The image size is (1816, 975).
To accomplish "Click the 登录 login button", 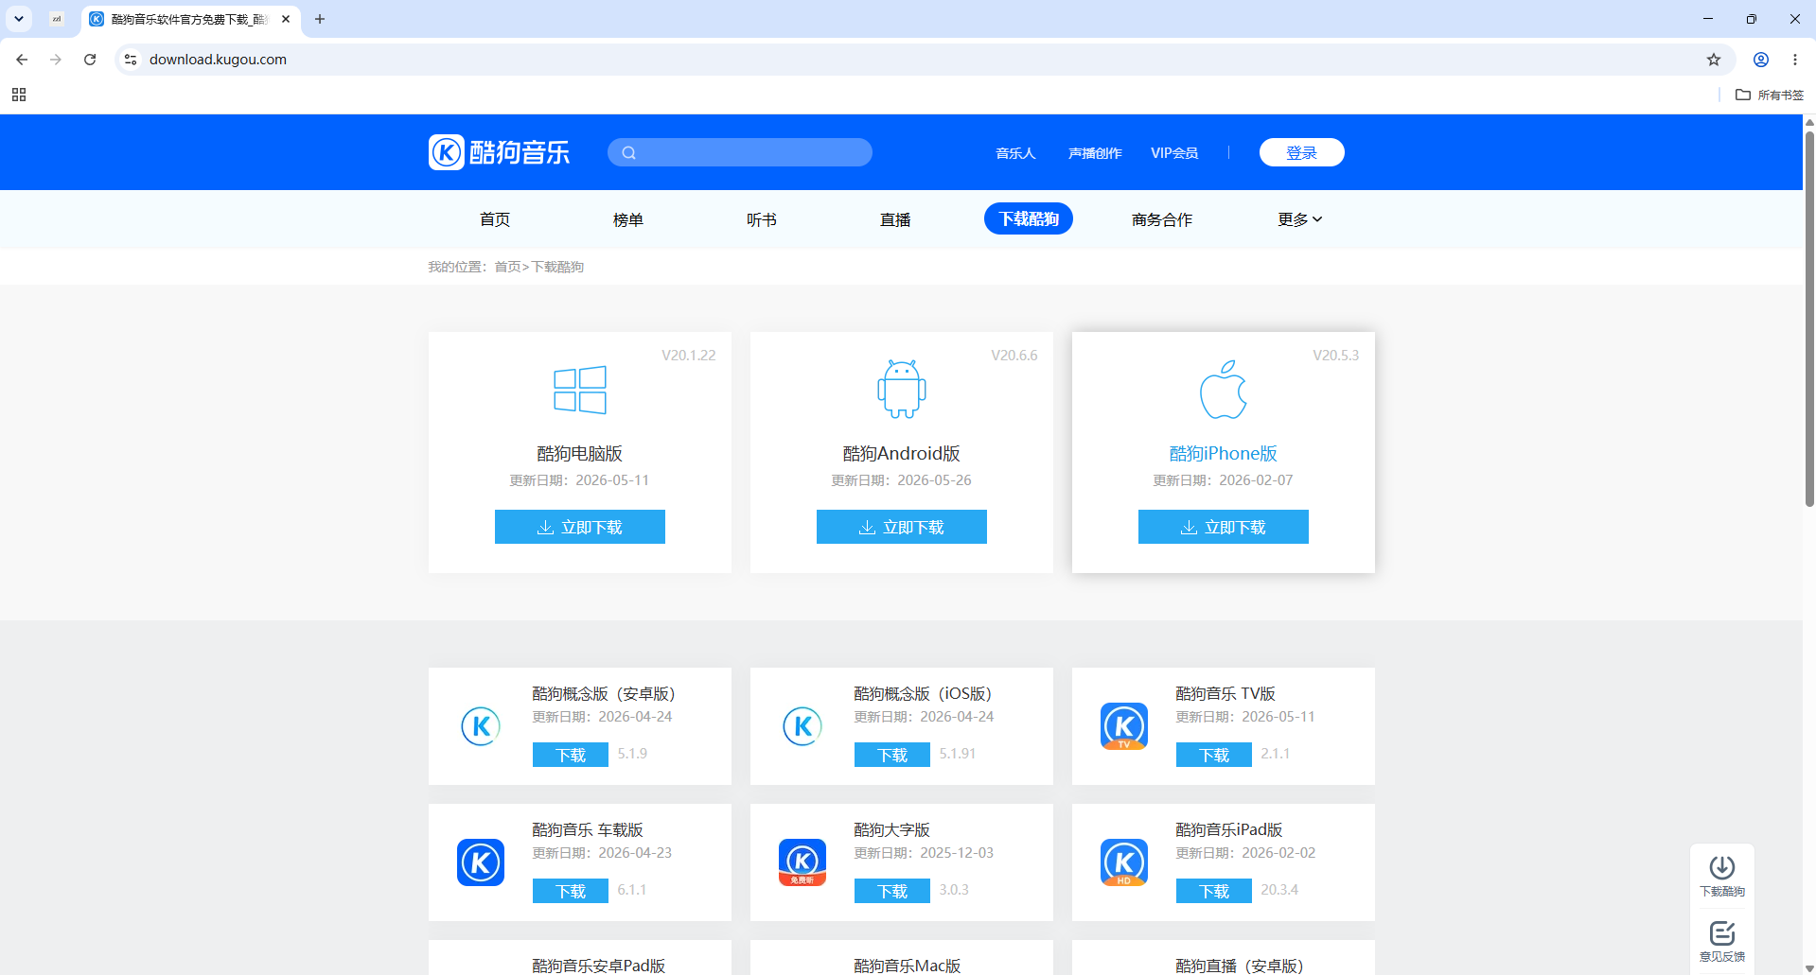I will click(1302, 152).
